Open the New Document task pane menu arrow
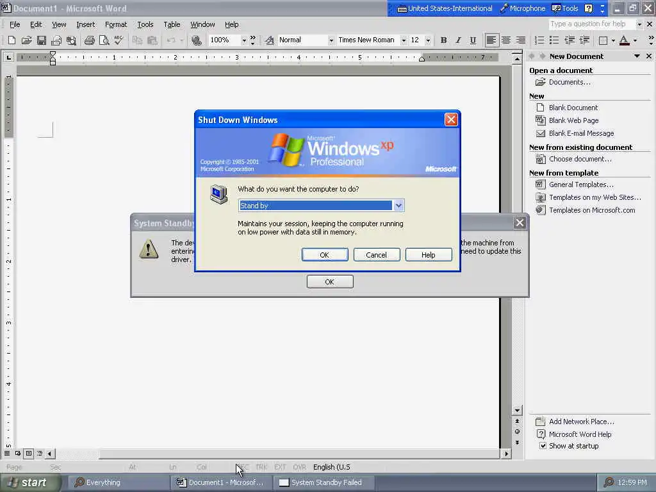656x492 pixels. [x=637, y=56]
